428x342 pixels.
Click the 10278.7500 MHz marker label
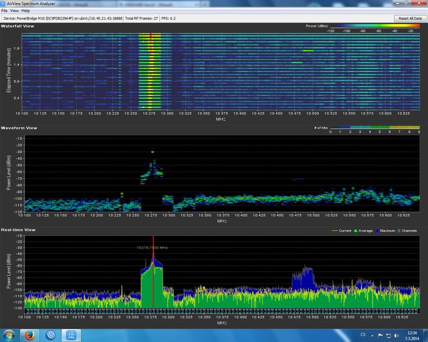click(x=152, y=248)
